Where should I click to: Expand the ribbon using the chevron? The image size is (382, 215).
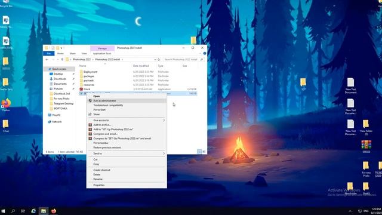pyautogui.click(x=201, y=53)
